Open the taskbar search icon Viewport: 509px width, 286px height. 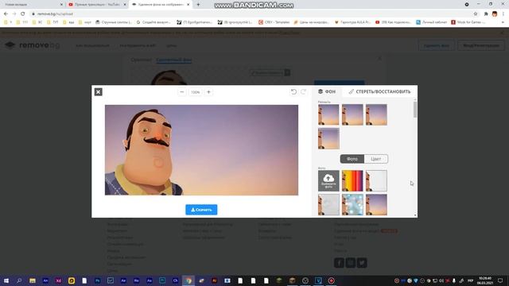click(x=19, y=280)
